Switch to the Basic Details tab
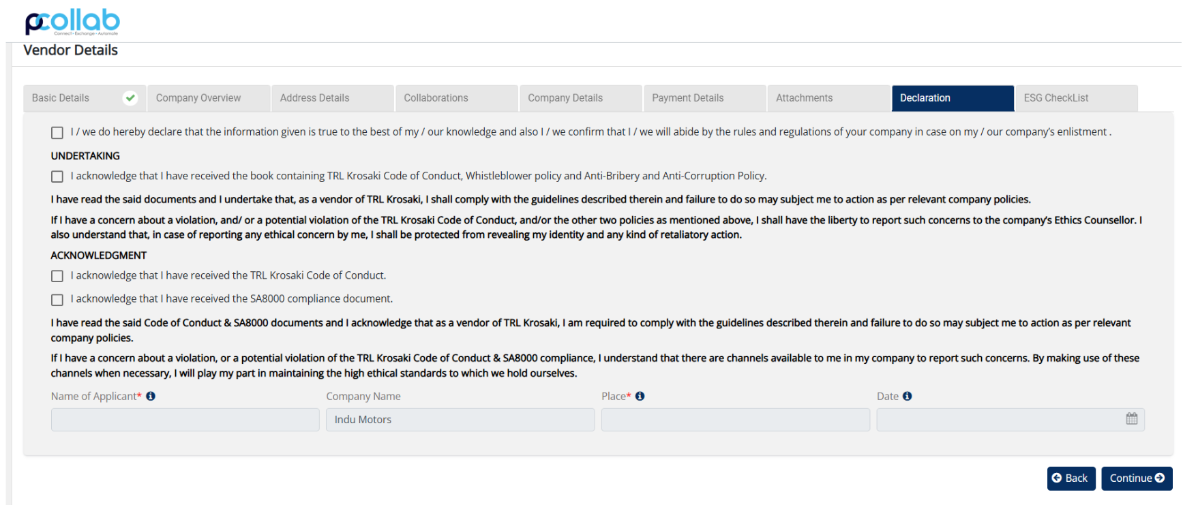This screenshot has width=1183, height=505. (x=85, y=98)
